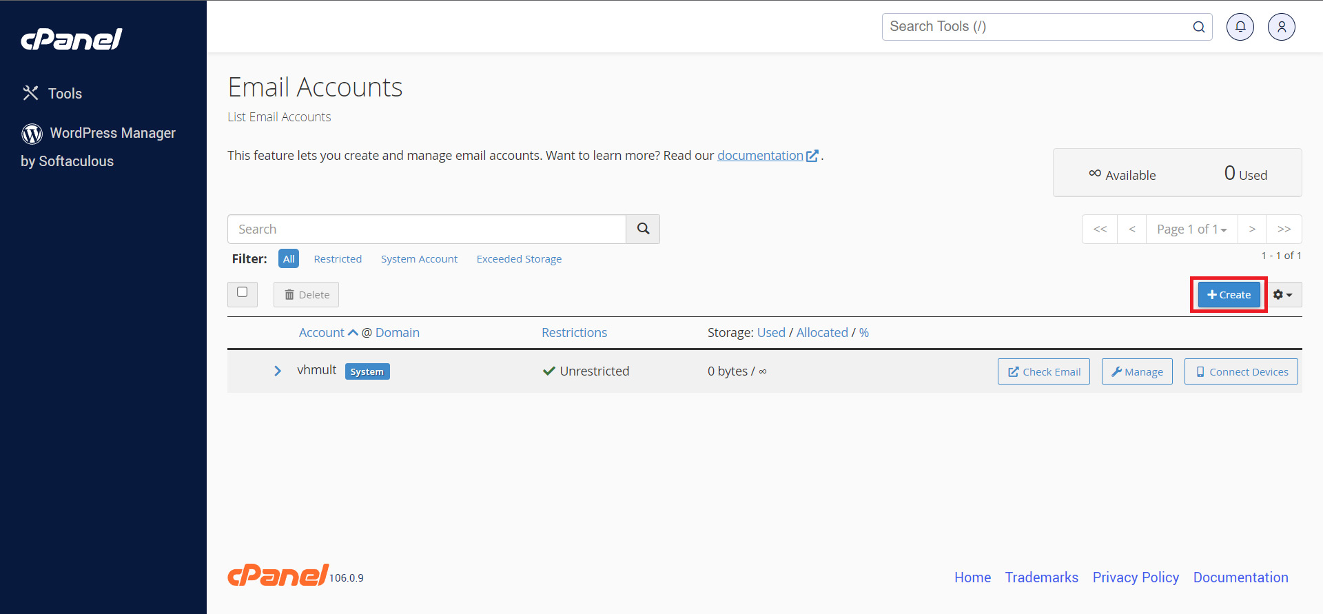Viewport: 1323px width, 614px height.
Task: Click the email accounts Search field
Action: pos(427,229)
